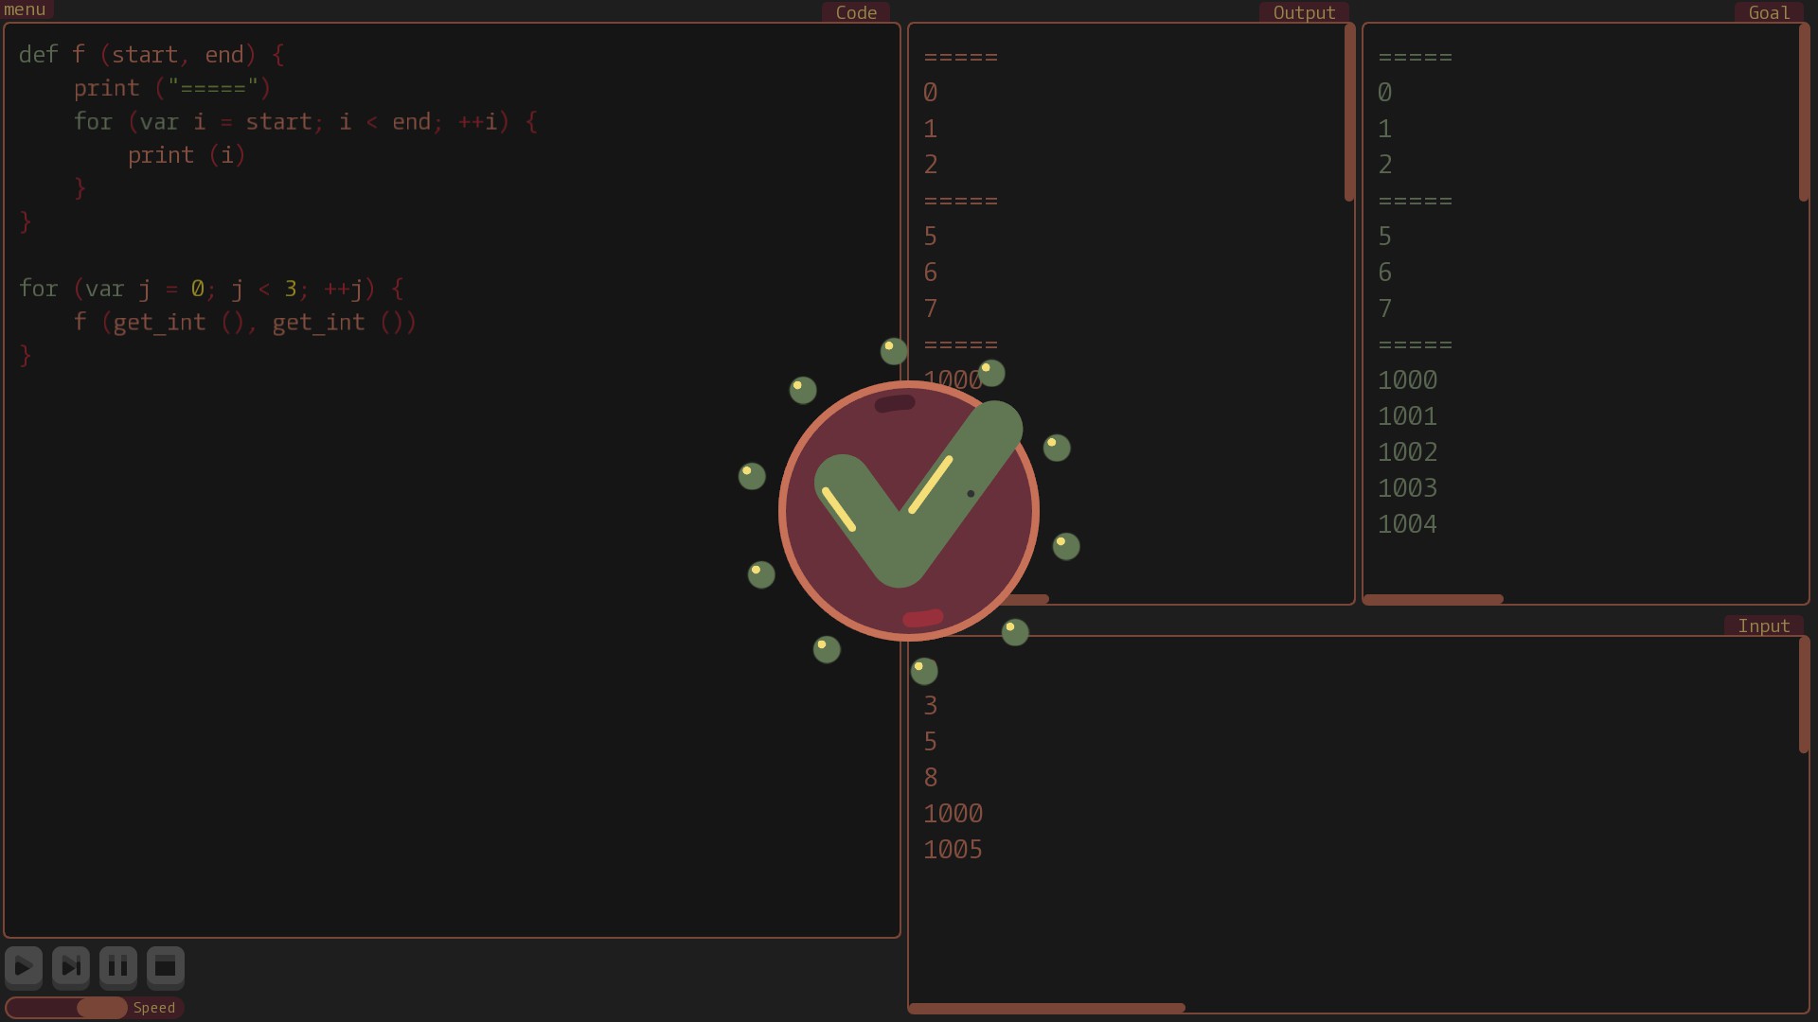1818x1022 pixels.
Task: Select the Code panel tab label
Action: [x=856, y=12]
